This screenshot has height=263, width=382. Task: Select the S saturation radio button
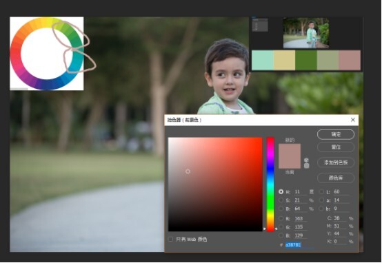pos(281,200)
